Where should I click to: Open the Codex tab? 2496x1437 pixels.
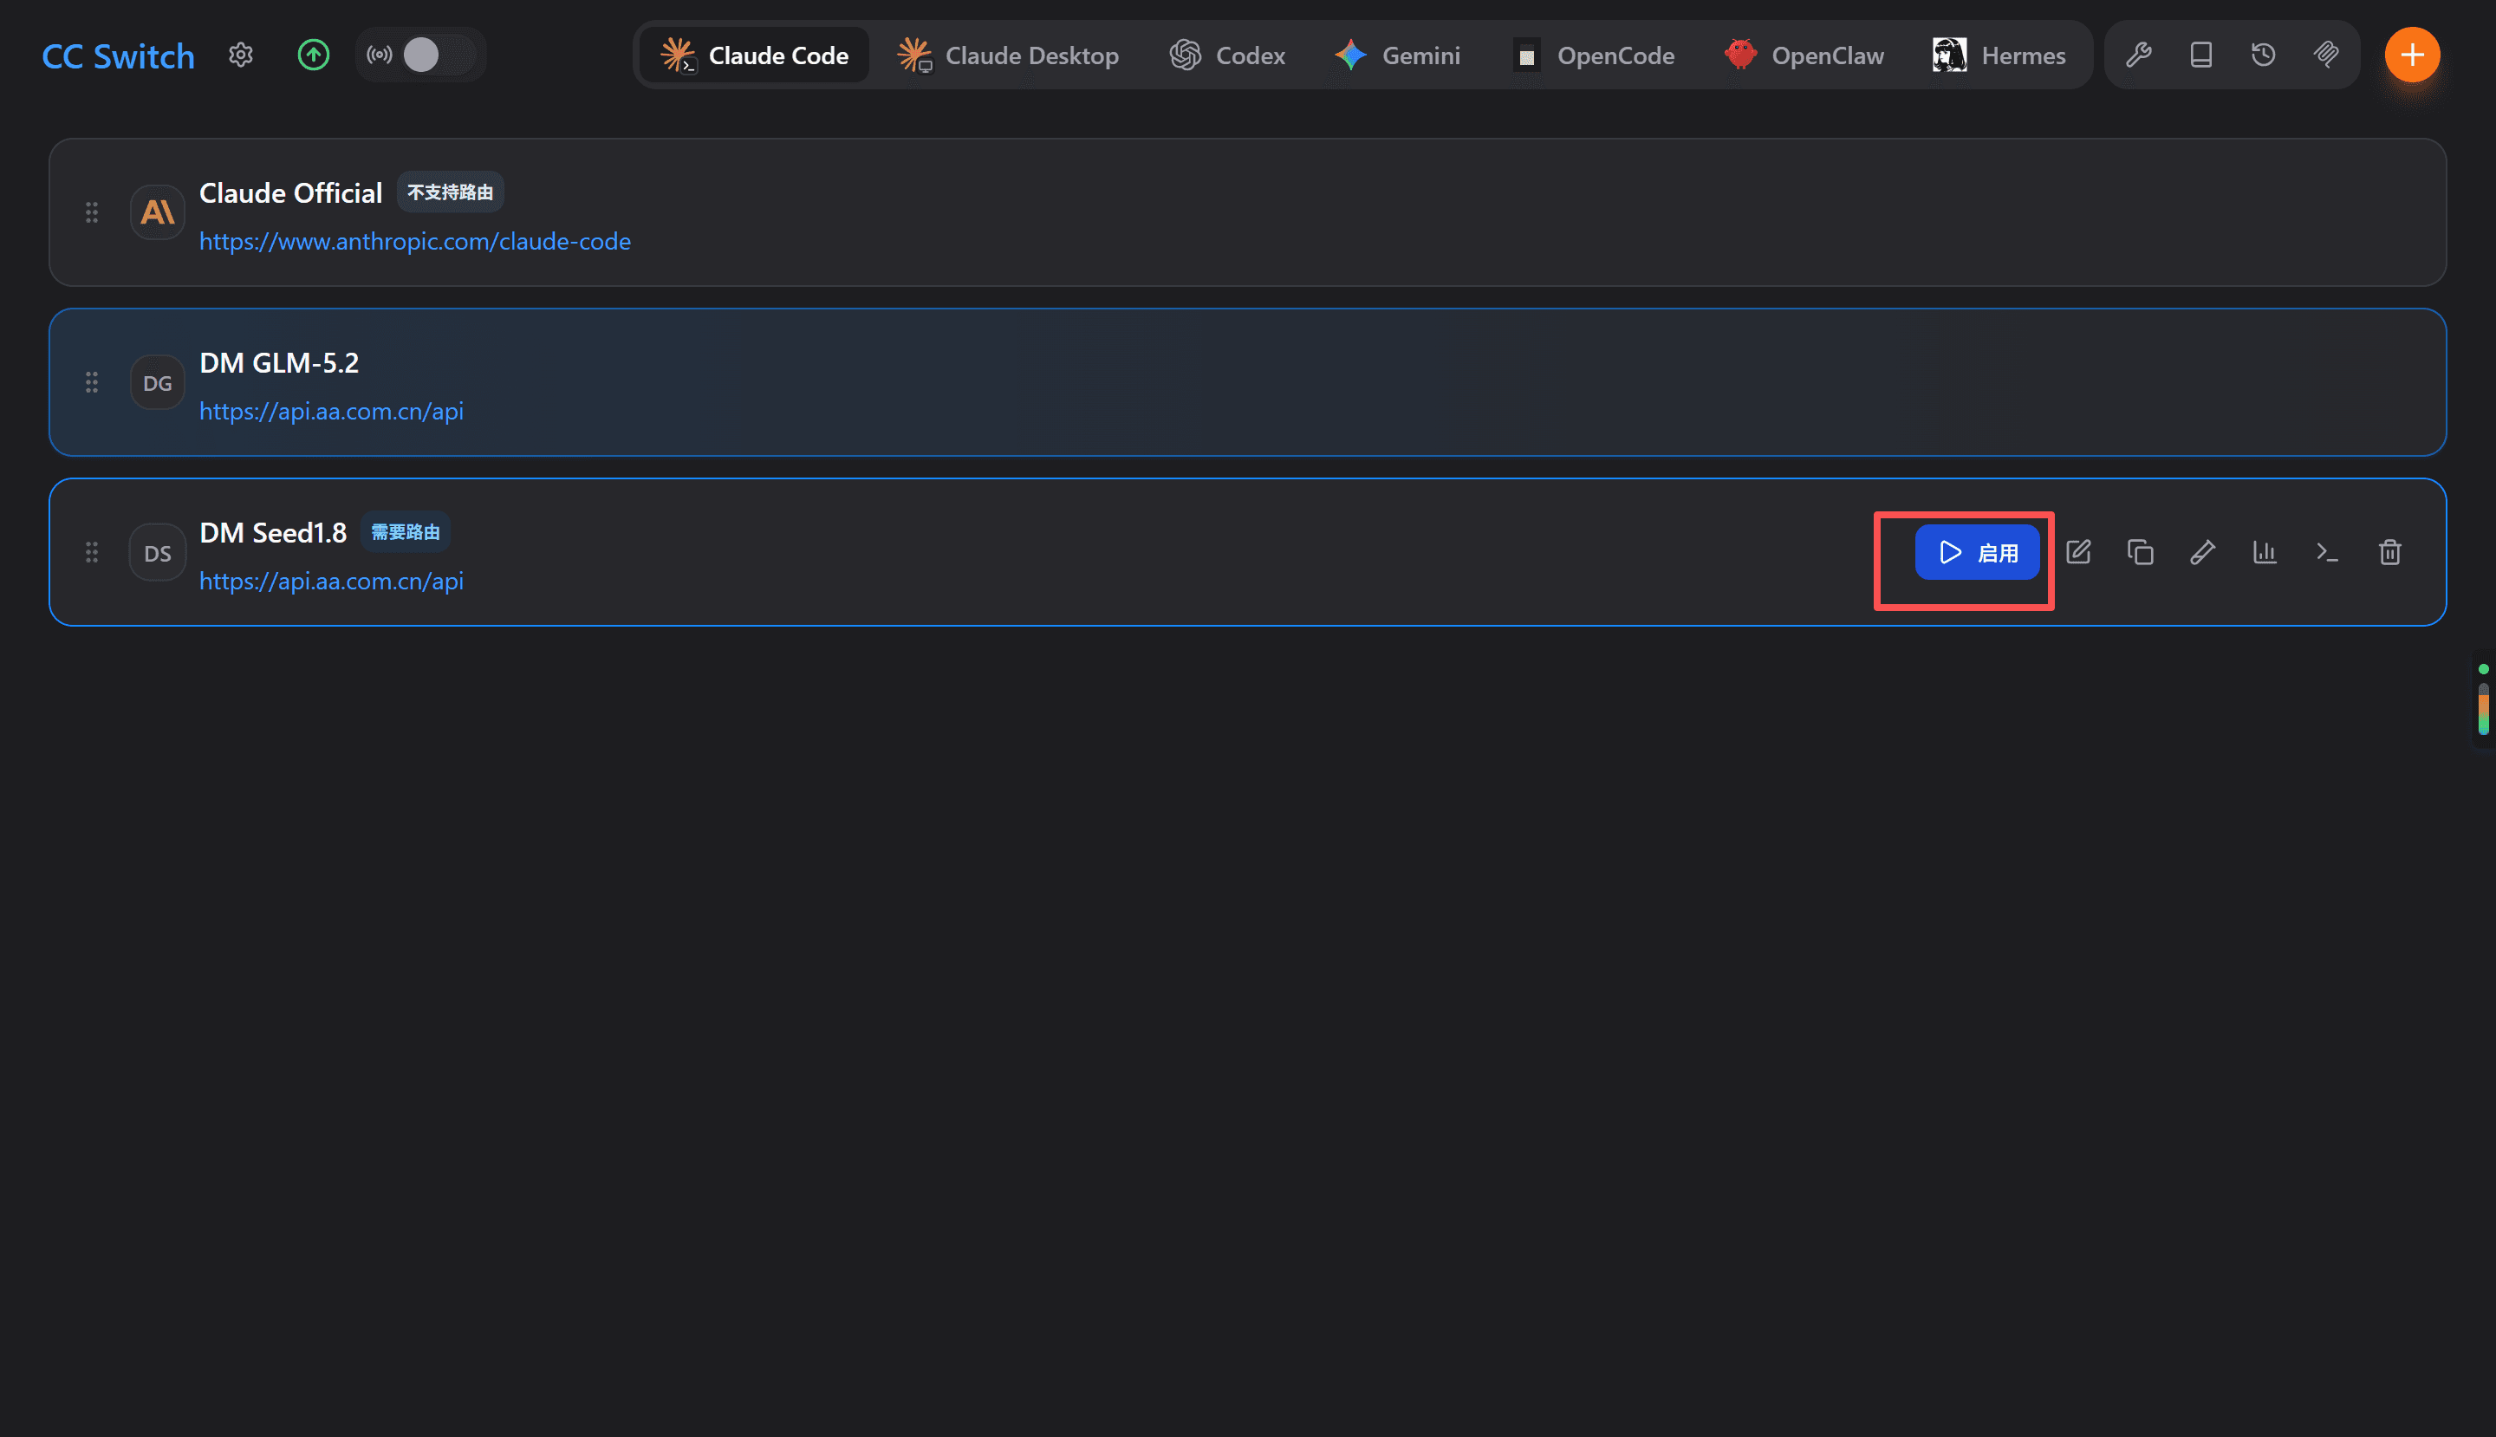1227,55
